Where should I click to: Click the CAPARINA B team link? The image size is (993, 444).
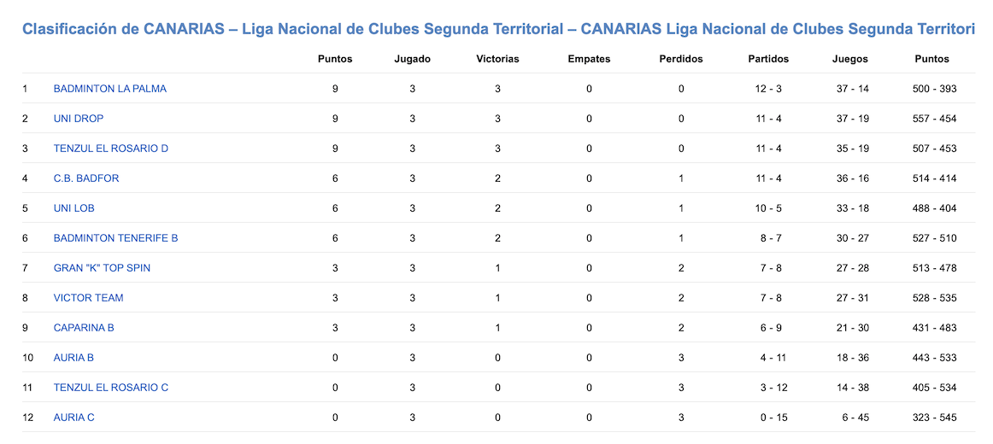click(x=84, y=328)
